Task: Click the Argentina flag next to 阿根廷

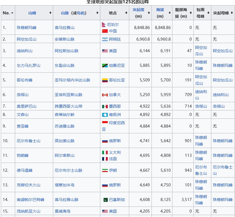Action: (x=105, y=39)
